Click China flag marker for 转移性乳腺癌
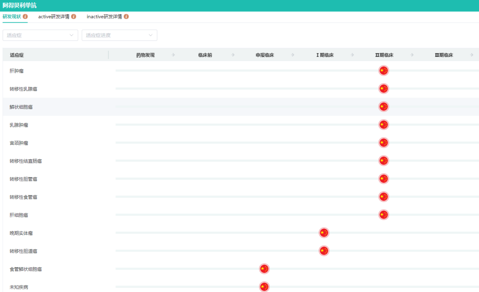The image size is (479, 292). pyautogui.click(x=383, y=89)
